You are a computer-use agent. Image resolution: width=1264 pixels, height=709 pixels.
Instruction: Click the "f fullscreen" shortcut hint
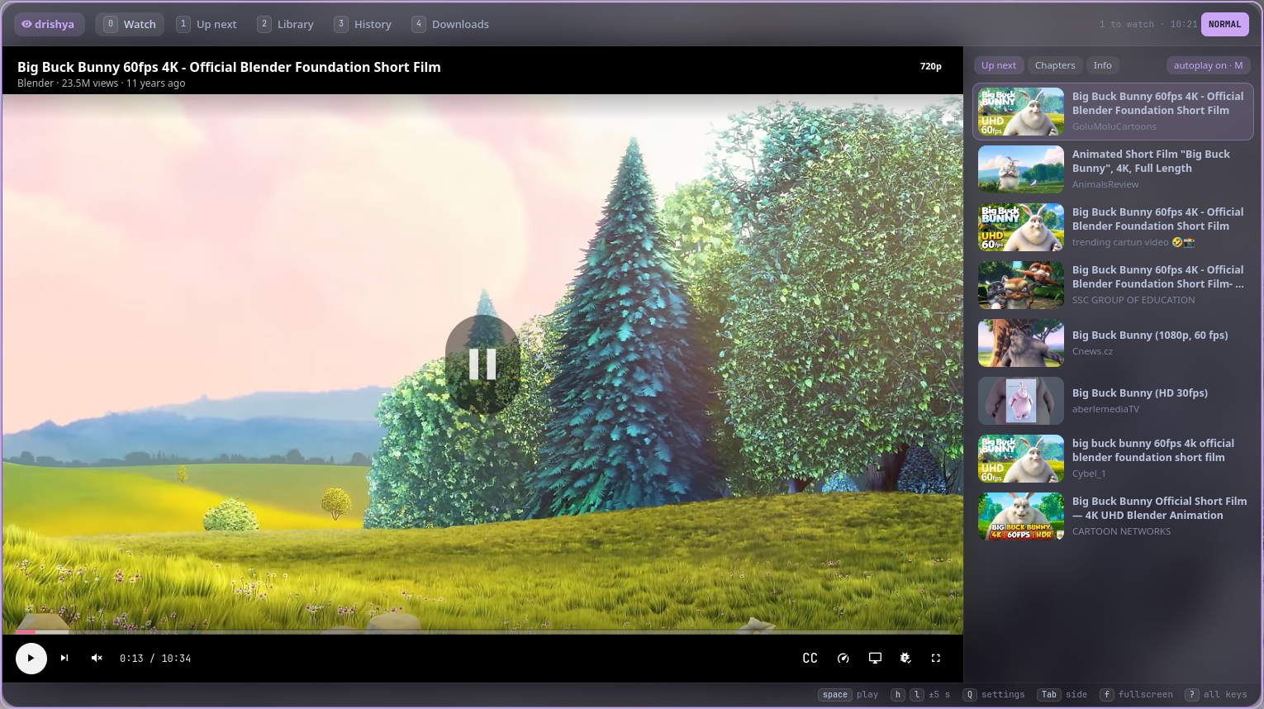(x=1137, y=695)
